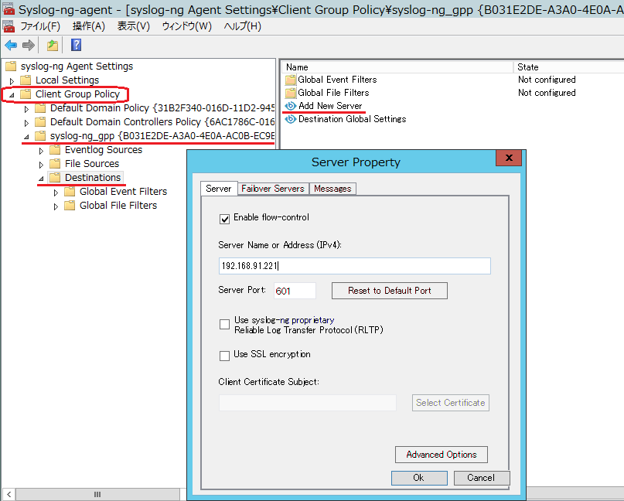Click the syslog-ng Agent Settings root folder icon
The height and width of the screenshot is (501, 624).
[11, 66]
